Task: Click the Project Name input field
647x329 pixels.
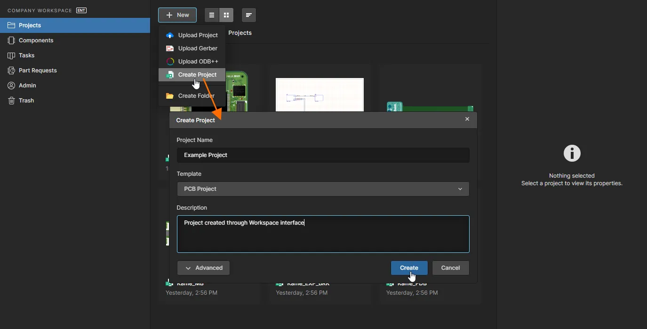Action: click(x=323, y=155)
